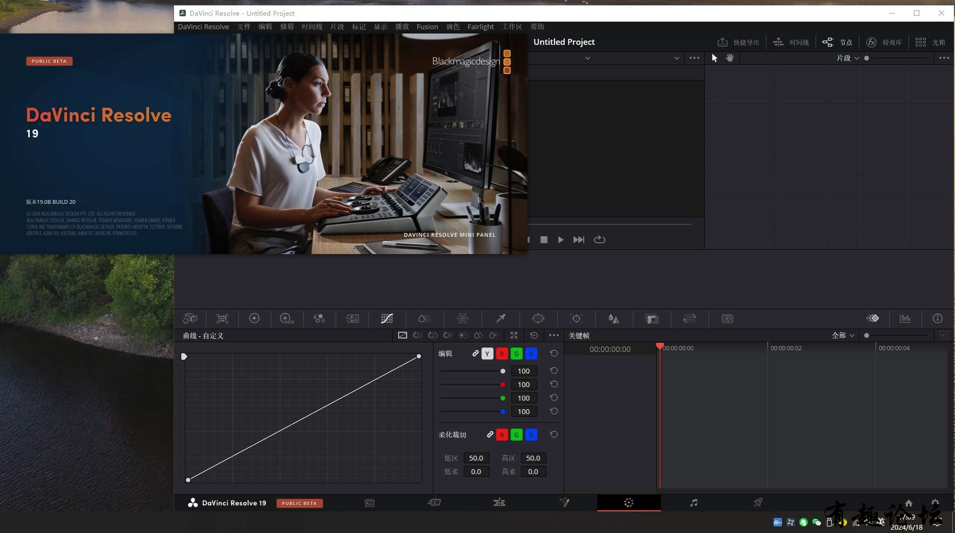The width and height of the screenshot is (955, 533).
Task: Select the custom curve mode icon
Action: click(402, 335)
